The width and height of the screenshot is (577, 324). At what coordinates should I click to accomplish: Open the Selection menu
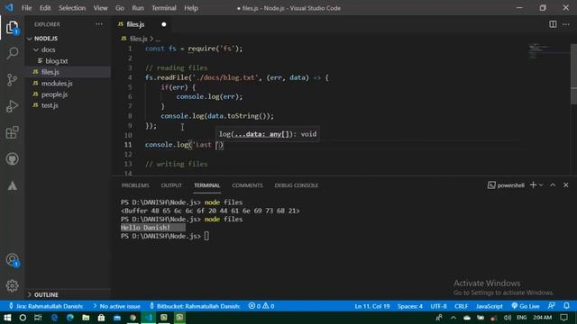72,8
